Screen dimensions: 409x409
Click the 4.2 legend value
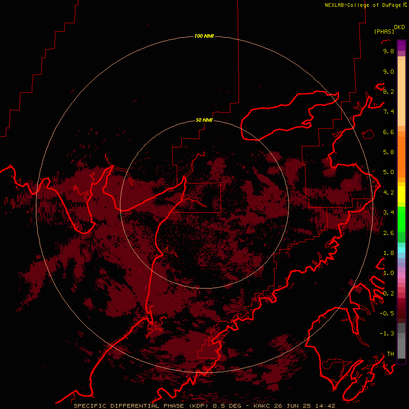pos(389,193)
